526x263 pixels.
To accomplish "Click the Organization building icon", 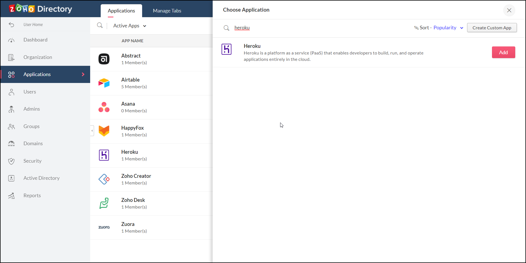I will [11, 57].
